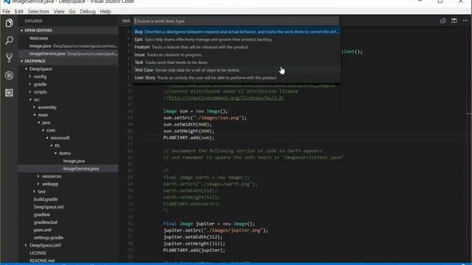Viewport: 472px width, 265px height.
Task: Open the View menu
Action: pos(59,12)
